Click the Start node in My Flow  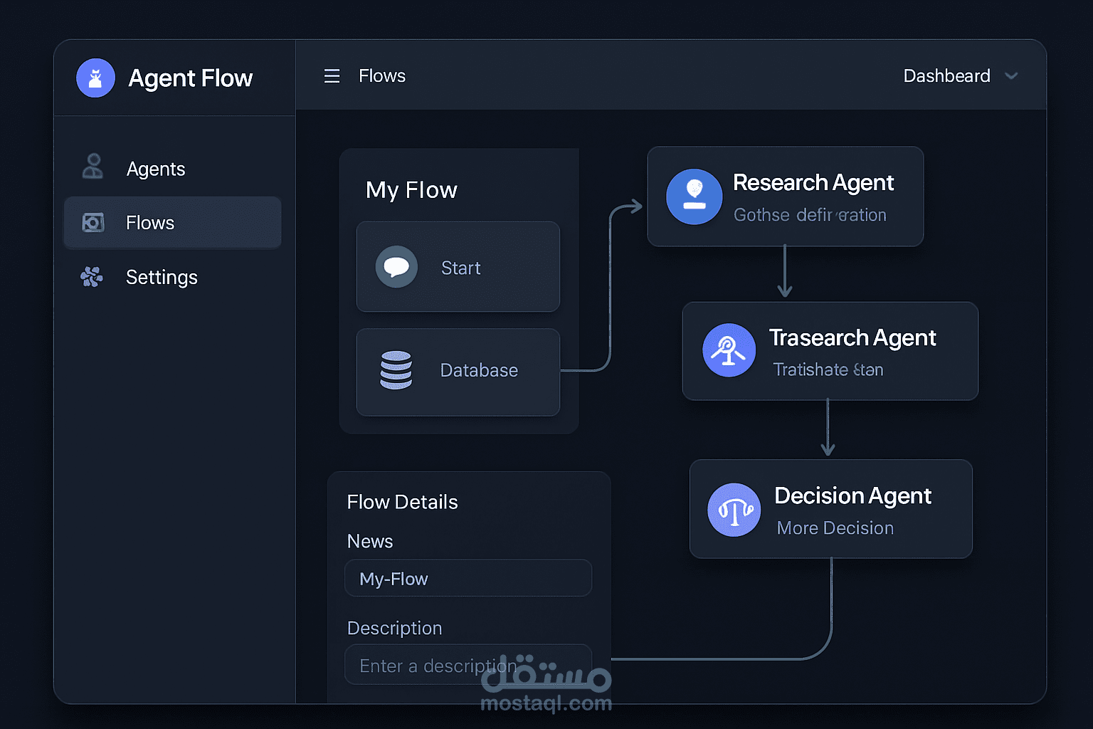pyautogui.click(x=458, y=267)
